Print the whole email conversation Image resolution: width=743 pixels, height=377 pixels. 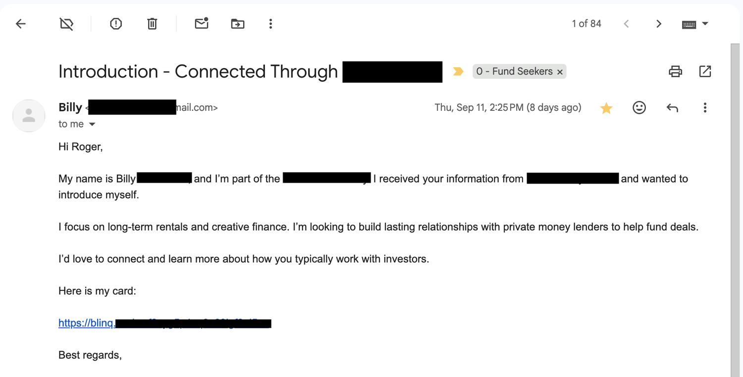(x=675, y=72)
